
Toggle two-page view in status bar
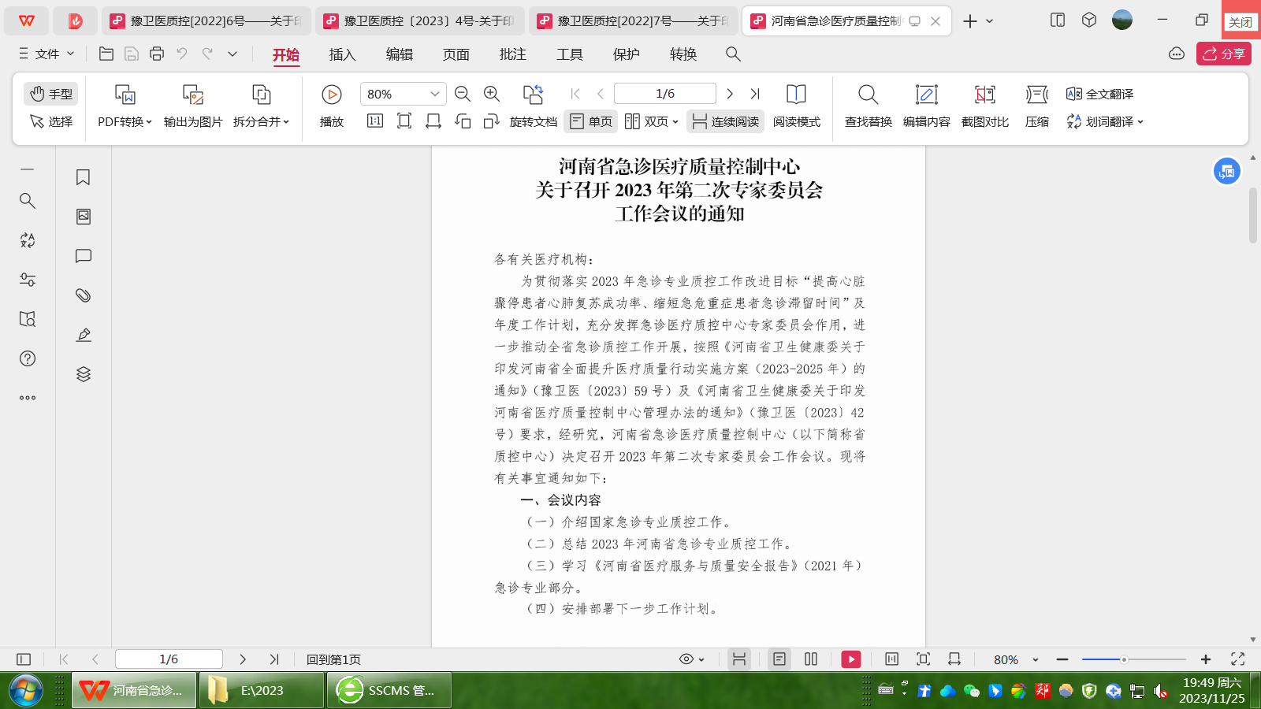pos(811,659)
